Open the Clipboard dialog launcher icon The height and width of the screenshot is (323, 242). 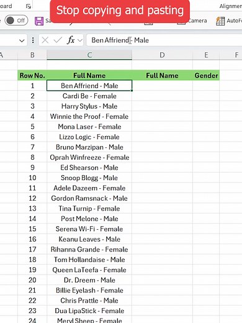point(29,6)
